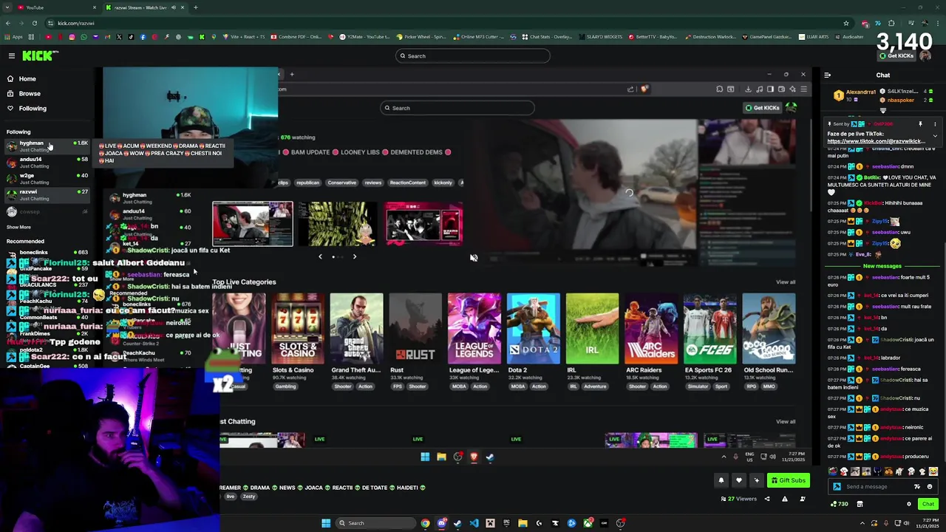
Task: Toggle follow heart button
Action: pyautogui.click(x=738, y=480)
